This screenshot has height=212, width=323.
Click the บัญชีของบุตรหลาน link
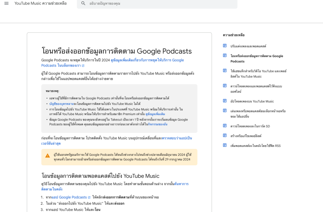pyautogui.click(x=62, y=103)
